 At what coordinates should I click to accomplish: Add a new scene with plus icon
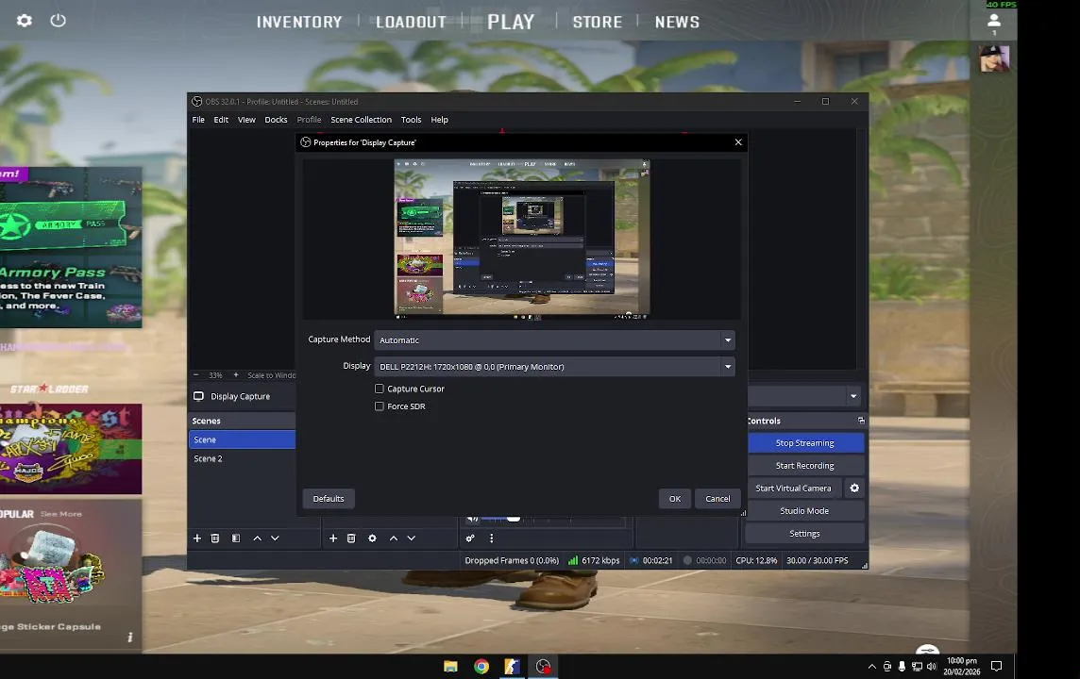(197, 538)
